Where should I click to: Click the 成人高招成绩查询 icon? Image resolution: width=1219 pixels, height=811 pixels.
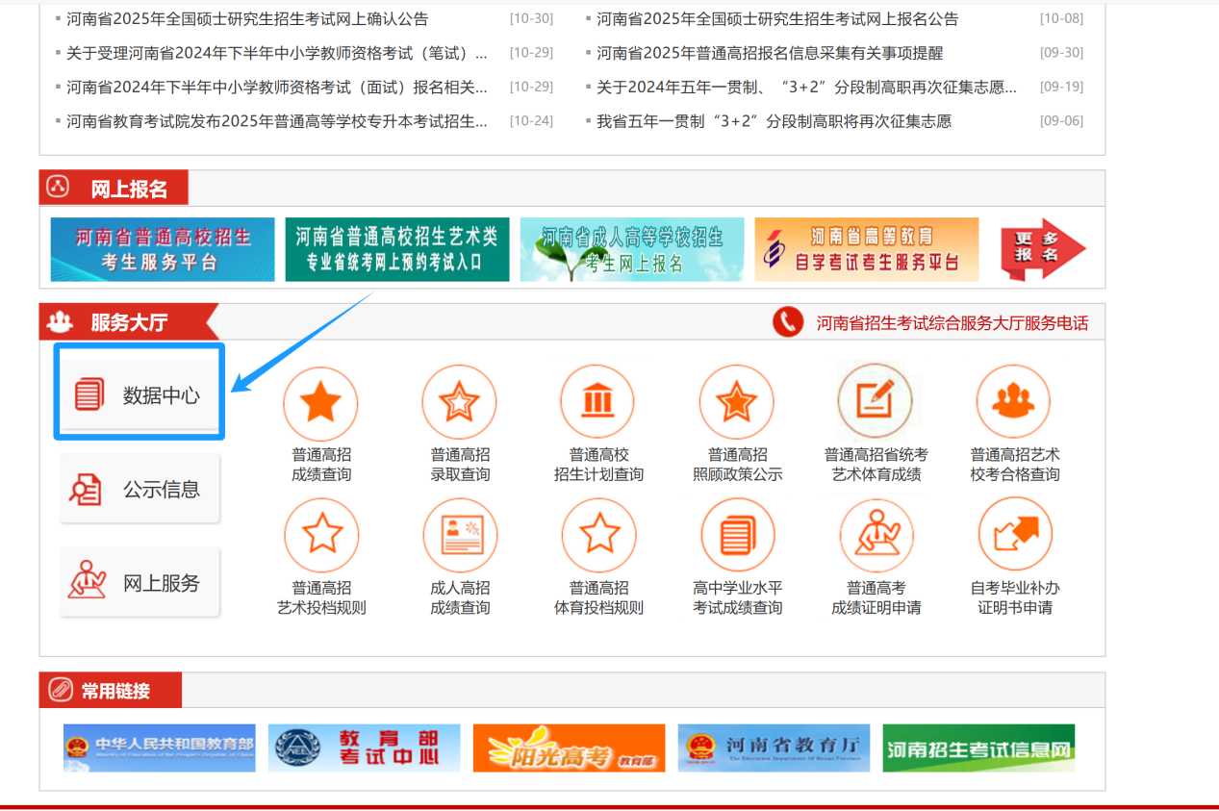pyautogui.click(x=460, y=536)
